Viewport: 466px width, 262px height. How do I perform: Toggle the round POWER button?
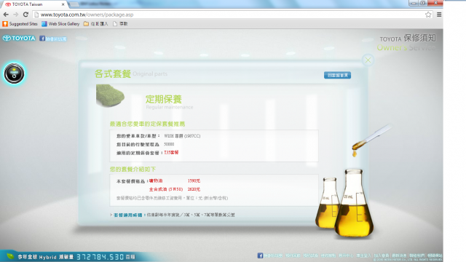14,74
